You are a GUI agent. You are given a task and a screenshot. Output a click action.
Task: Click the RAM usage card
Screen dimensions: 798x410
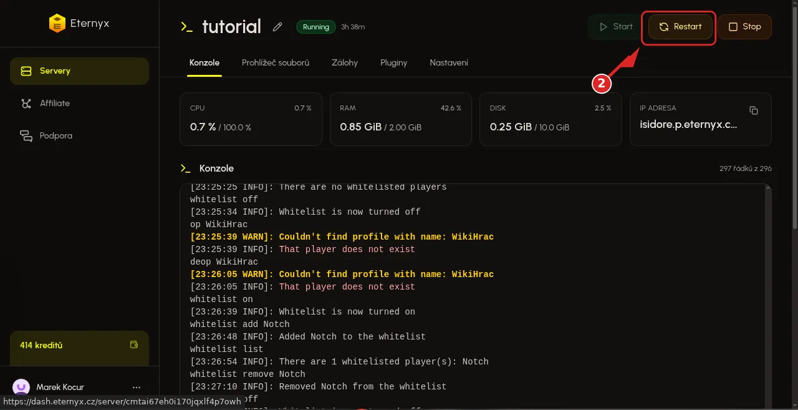(401, 119)
